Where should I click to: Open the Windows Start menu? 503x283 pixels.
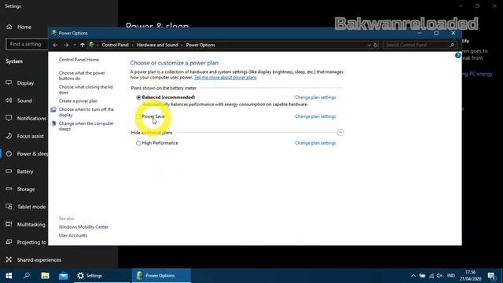tap(9, 276)
